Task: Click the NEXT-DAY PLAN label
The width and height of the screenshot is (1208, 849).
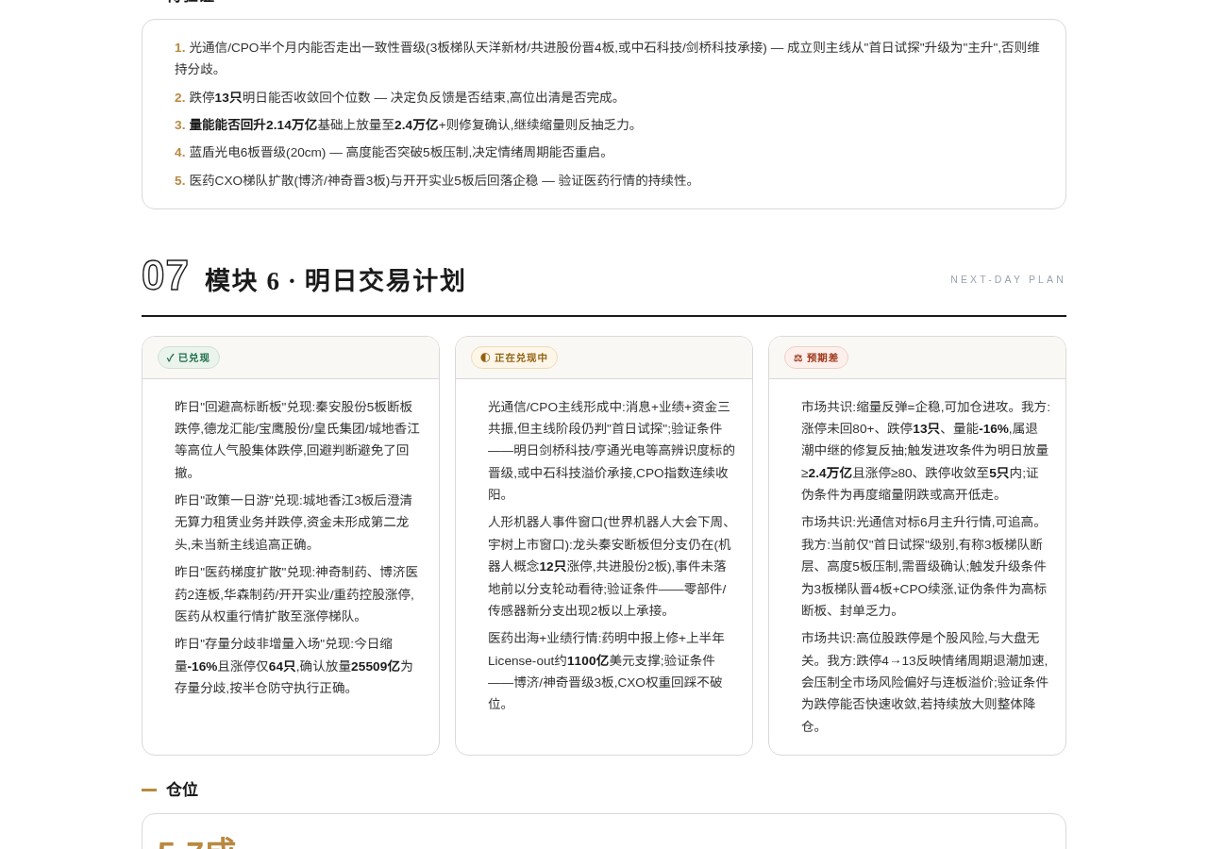Action: click(1008, 279)
